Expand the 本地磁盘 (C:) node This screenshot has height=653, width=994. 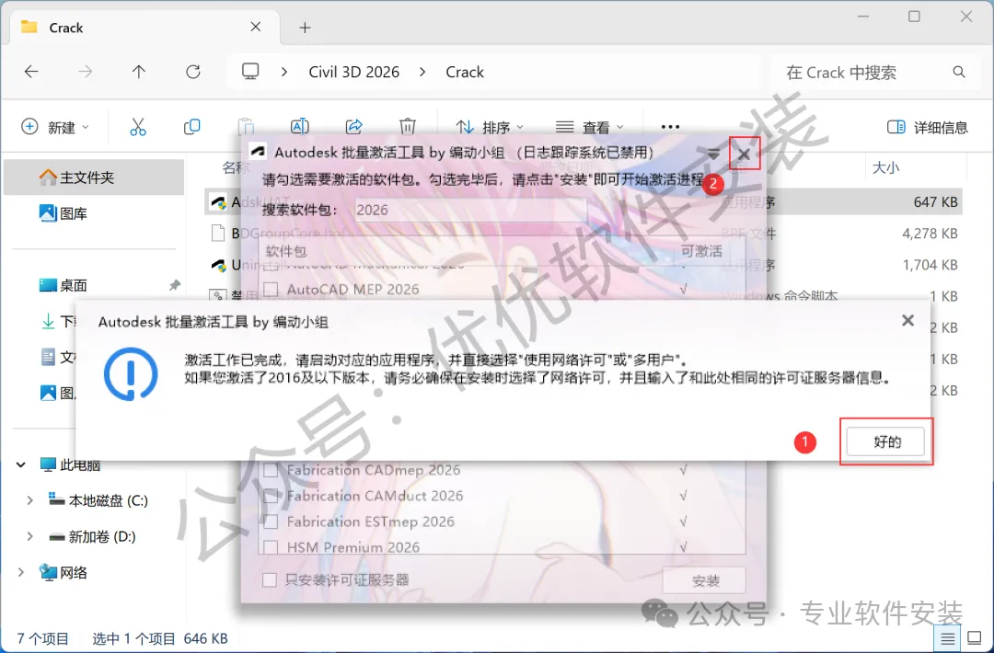29,500
